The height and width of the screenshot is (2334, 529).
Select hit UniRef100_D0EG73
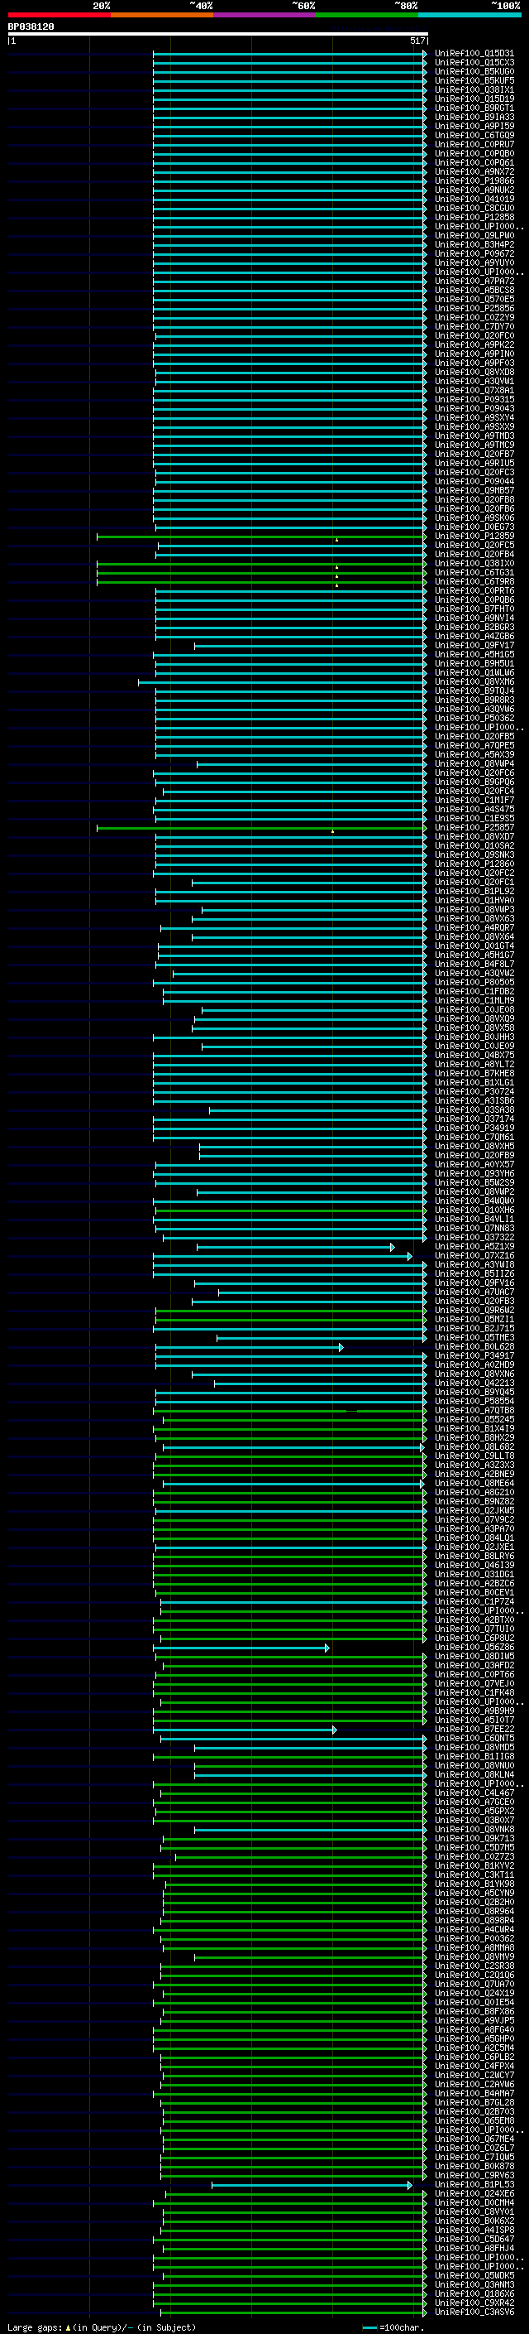tap(474, 527)
